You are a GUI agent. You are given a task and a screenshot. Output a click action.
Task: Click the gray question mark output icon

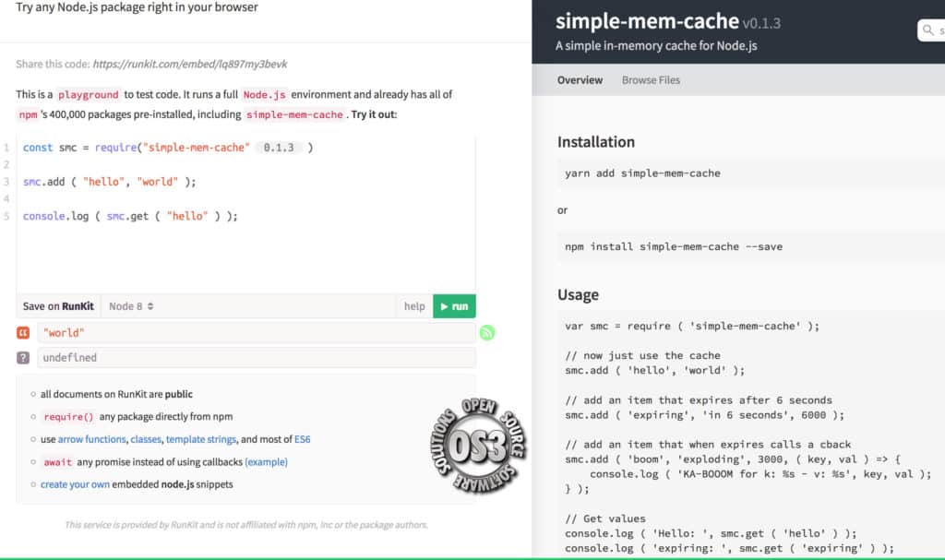point(23,357)
